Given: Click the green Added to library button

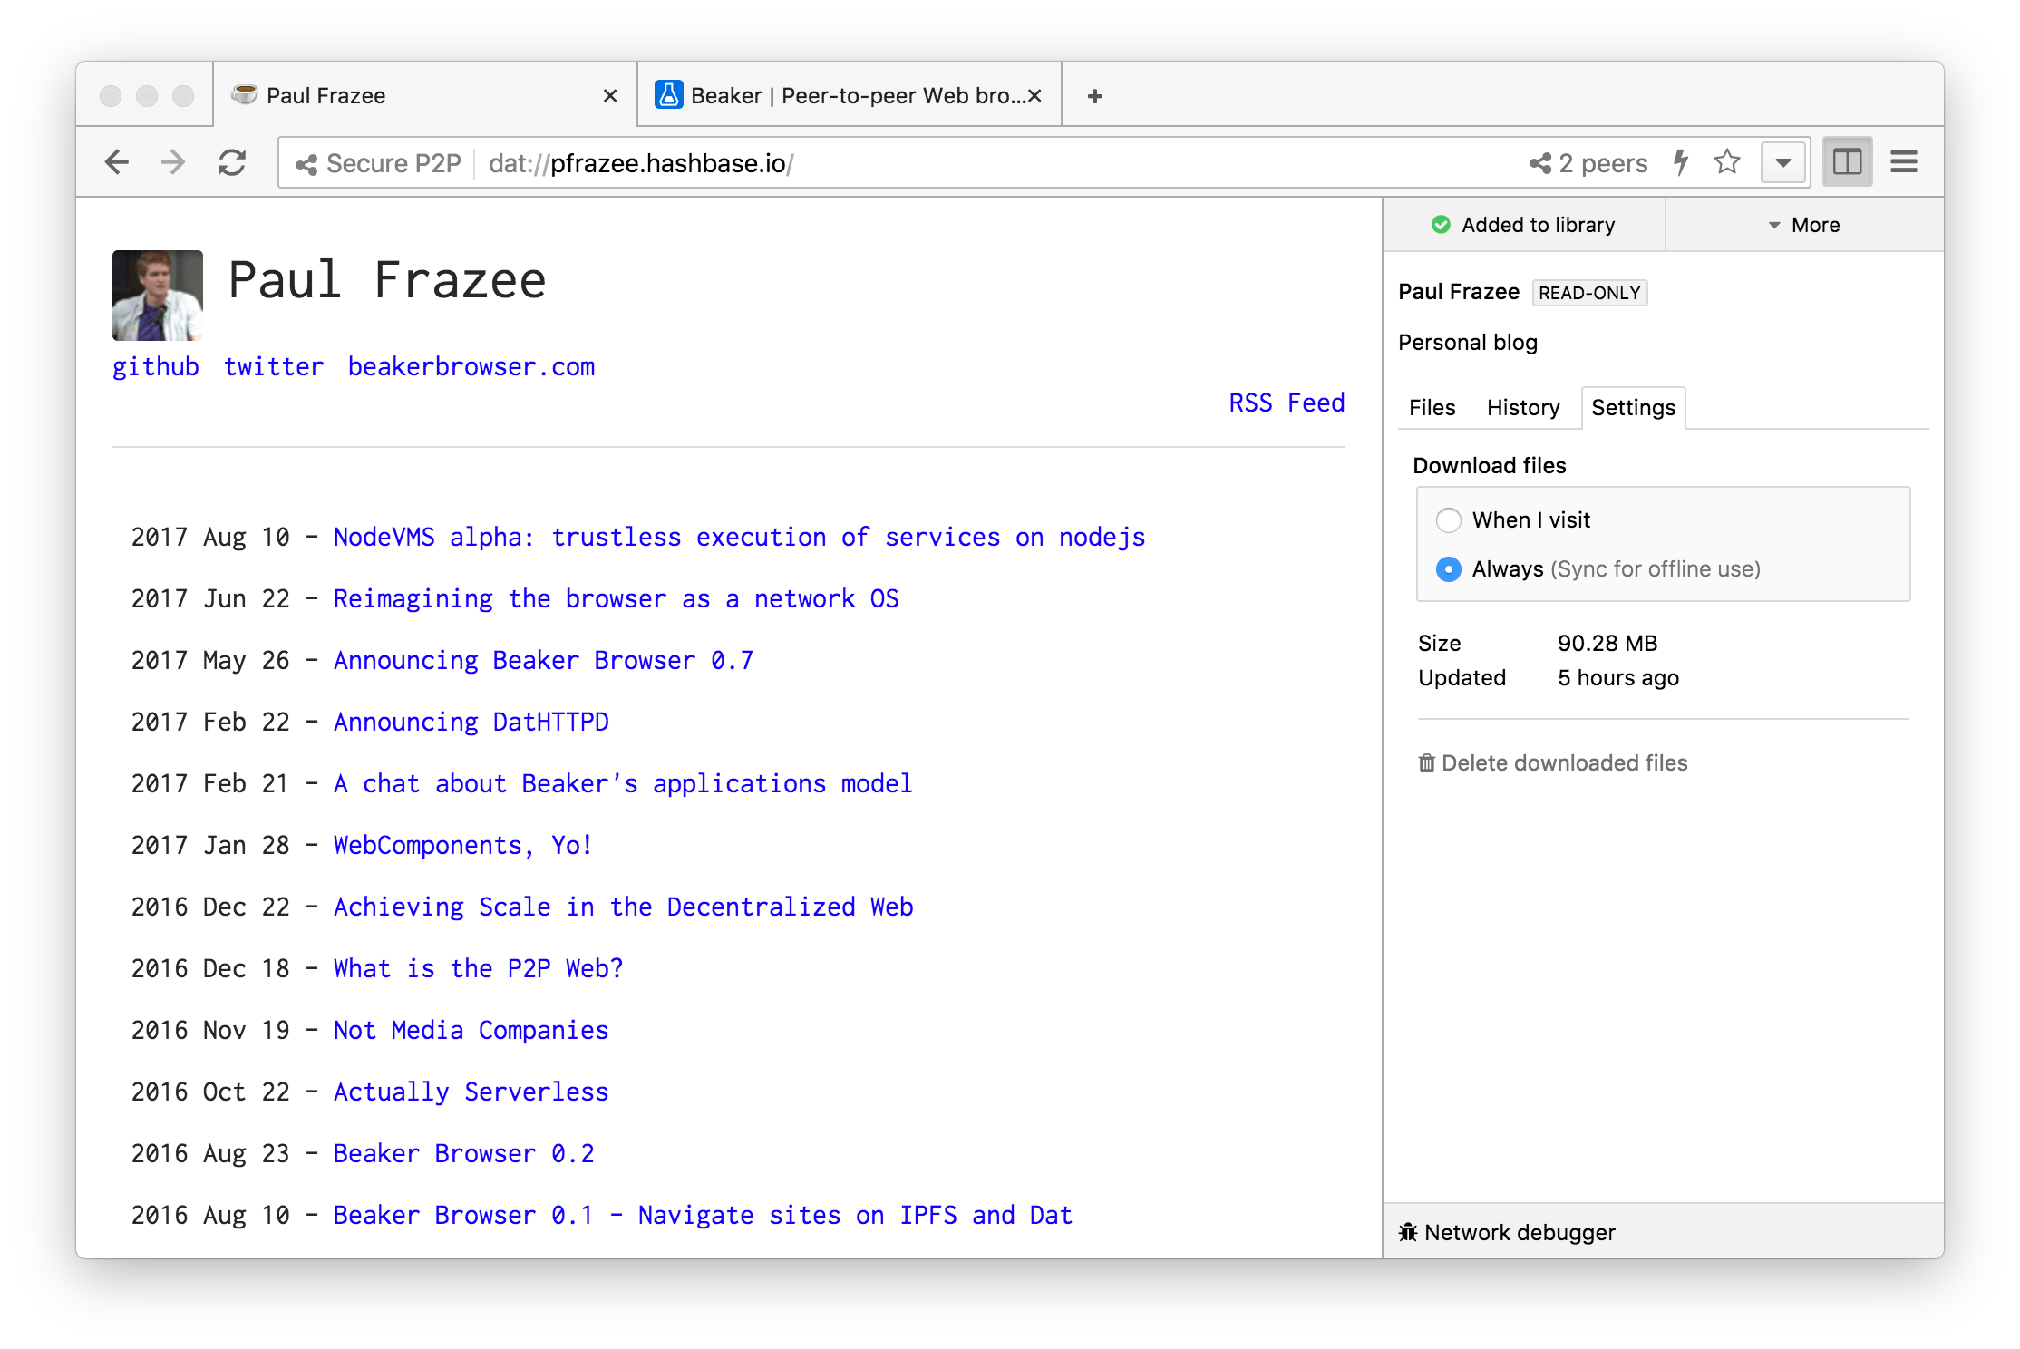Looking at the screenshot, I should point(1523,225).
